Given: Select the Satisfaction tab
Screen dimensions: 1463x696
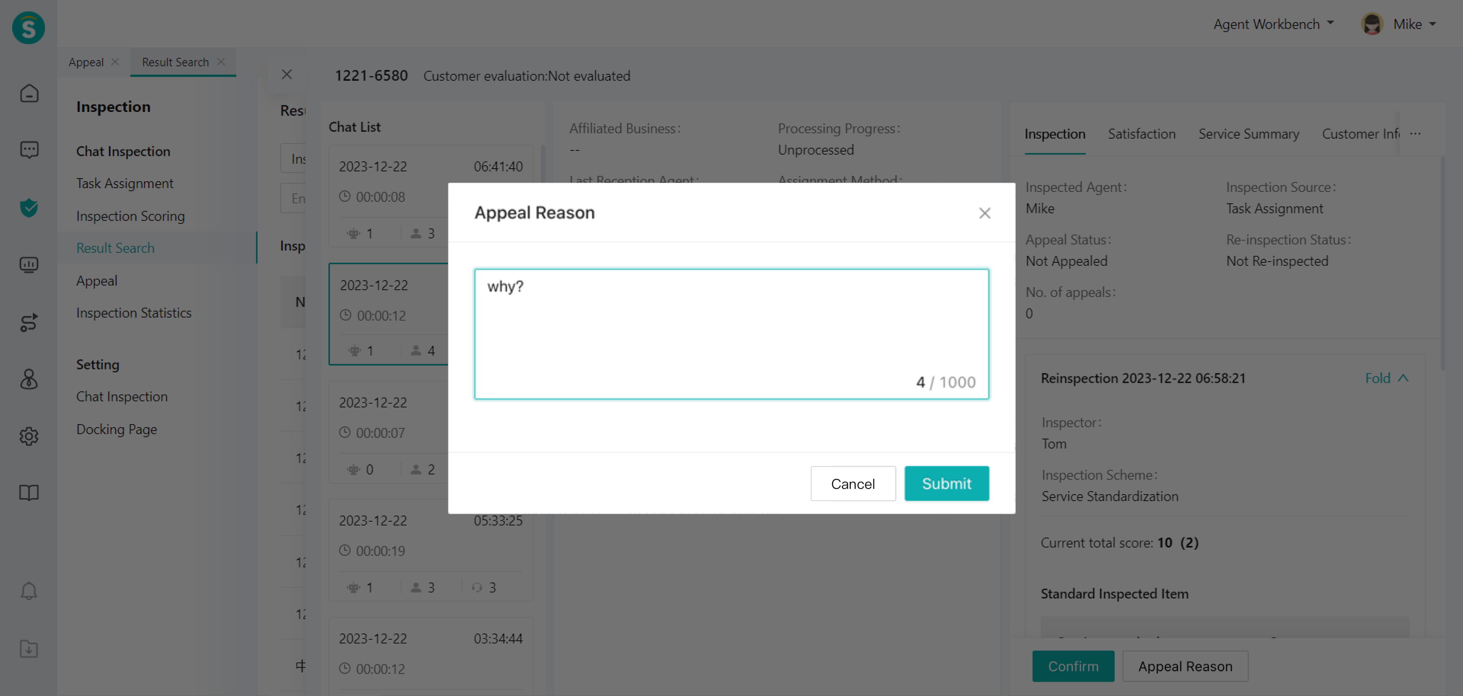Looking at the screenshot, I should pos(1141,134).
